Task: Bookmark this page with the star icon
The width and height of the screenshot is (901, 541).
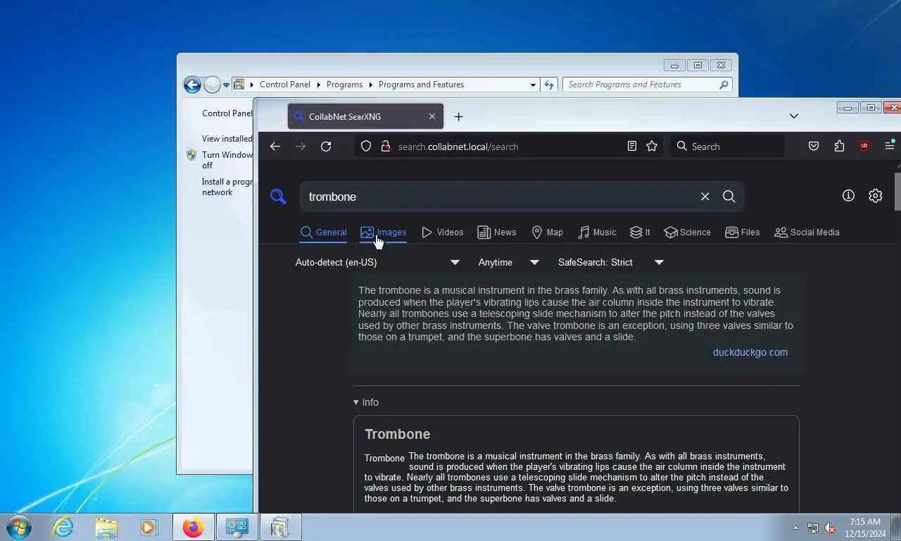Action: (x=652, y=146)
